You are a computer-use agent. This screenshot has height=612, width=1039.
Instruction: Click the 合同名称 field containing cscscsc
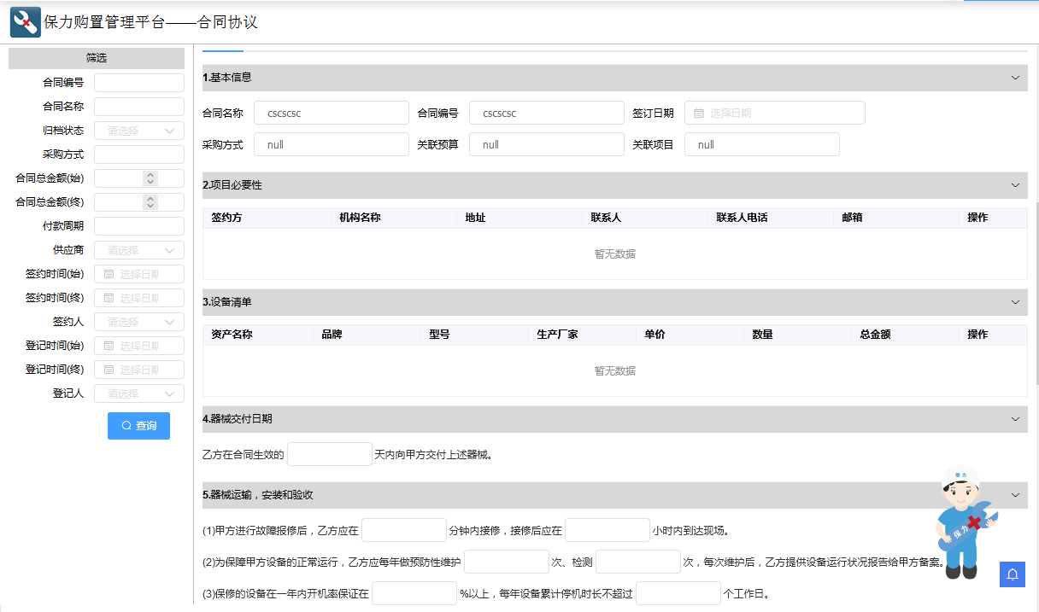(x=332, y=113)
